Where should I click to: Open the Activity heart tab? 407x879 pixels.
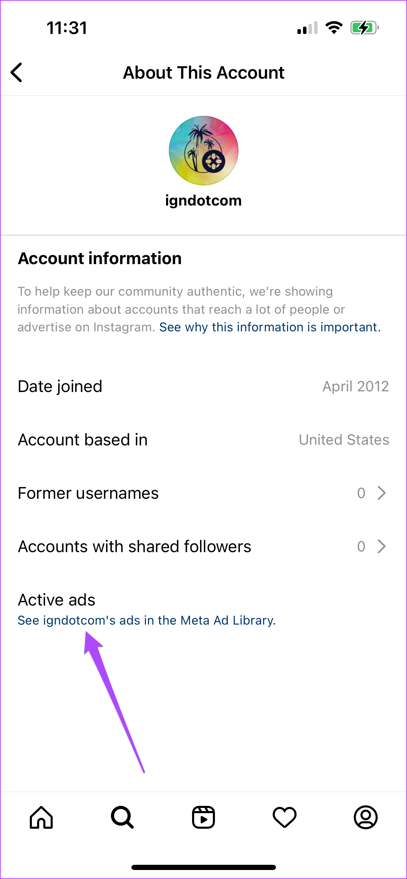point(285,817)
